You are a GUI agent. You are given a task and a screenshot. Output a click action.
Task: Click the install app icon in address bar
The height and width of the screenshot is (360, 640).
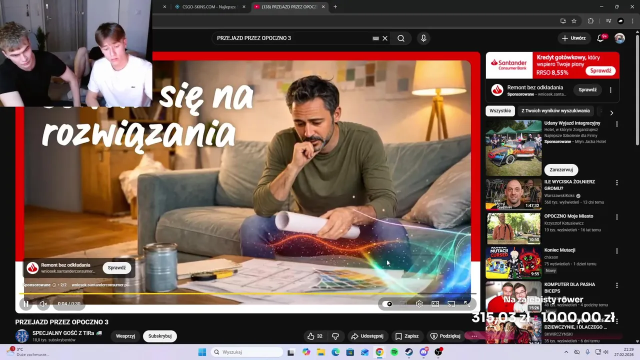tap(563, 21)
